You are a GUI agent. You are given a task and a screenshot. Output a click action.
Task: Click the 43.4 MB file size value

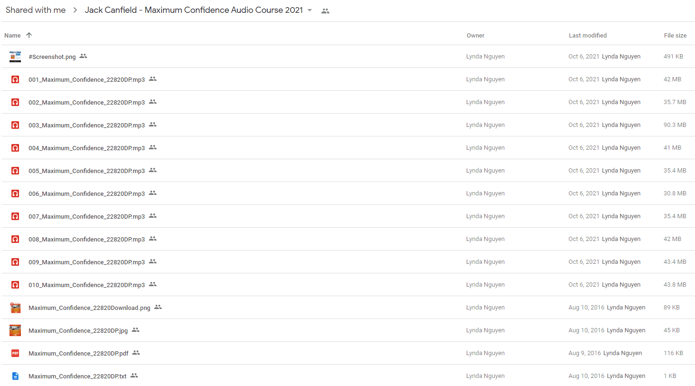(675, 262)
